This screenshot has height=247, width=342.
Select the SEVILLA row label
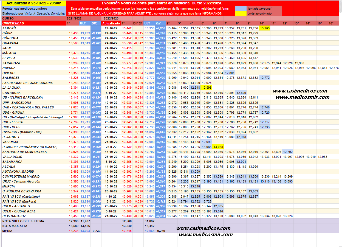tap(9, 58)
